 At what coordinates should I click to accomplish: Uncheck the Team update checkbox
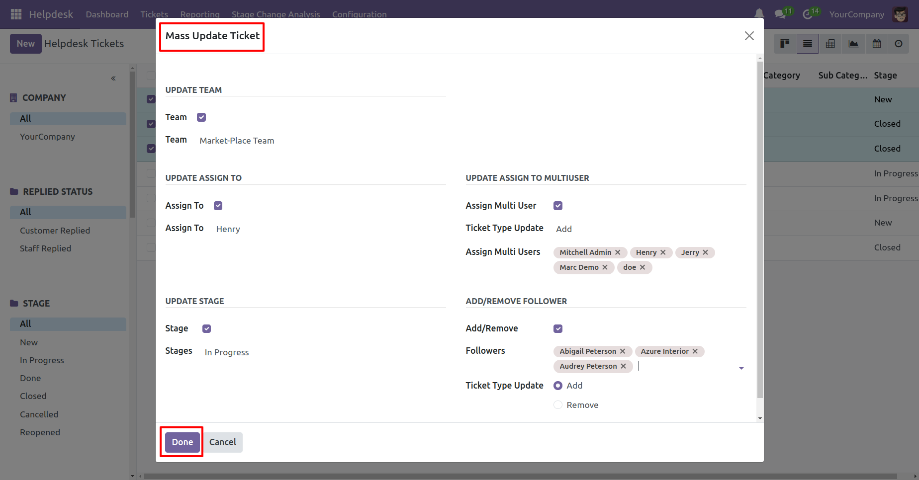tap(201, 117)
